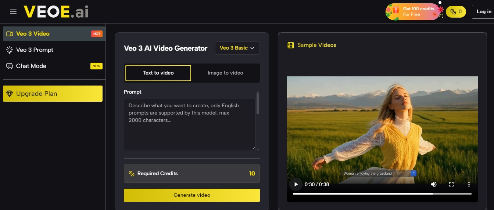Screen dimensions: 494x210
Task: Click into the Prompt text area
Action: point(189,124)
